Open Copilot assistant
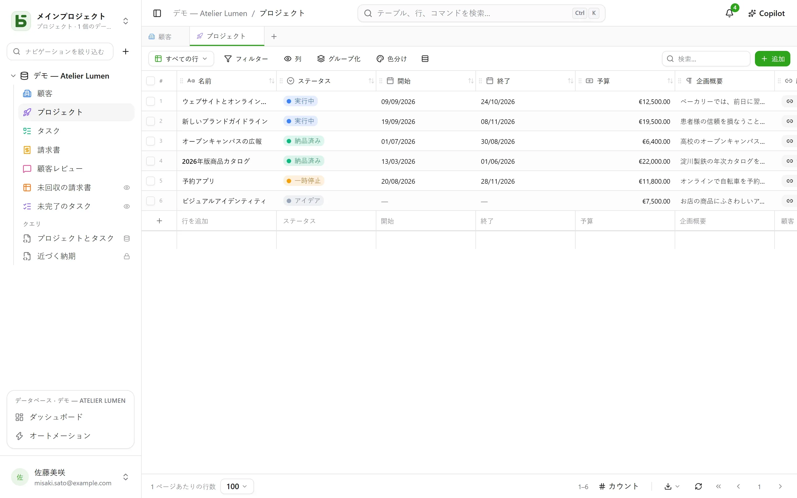The height and width of the screenshot is (498, 797). click(766, 13)
